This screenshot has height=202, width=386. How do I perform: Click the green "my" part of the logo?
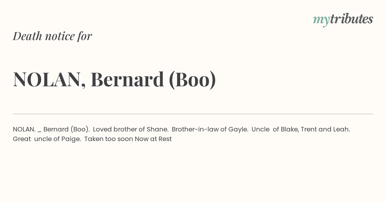coord(321,20)
